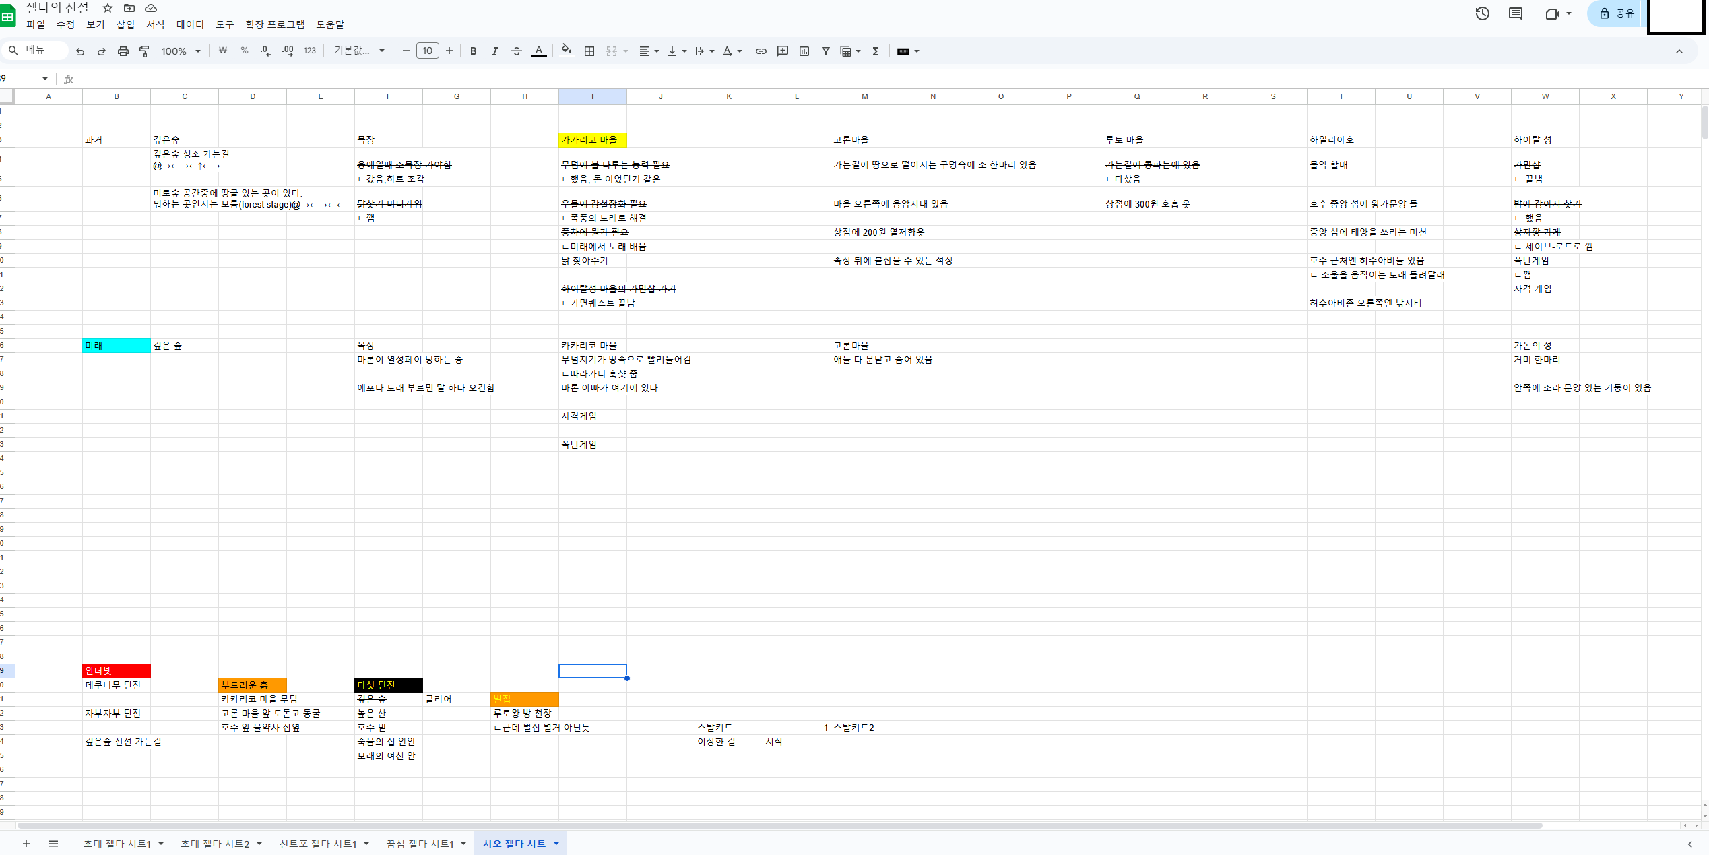Move the document to a folder
The height and width of the screenshot is (855, 1709).
[x=129, y=8]
